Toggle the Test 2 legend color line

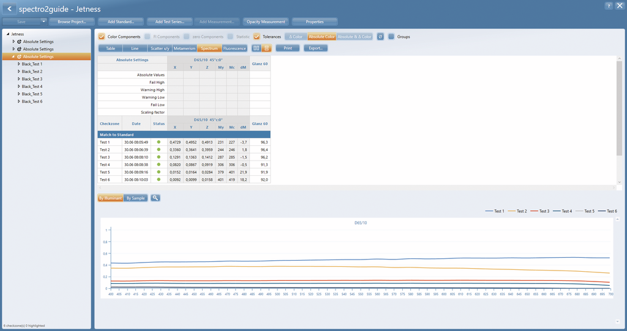click(x=511, y=211)
